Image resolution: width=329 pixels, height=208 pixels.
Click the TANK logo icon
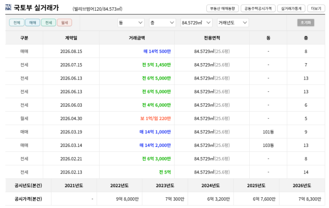coord(8,7)
